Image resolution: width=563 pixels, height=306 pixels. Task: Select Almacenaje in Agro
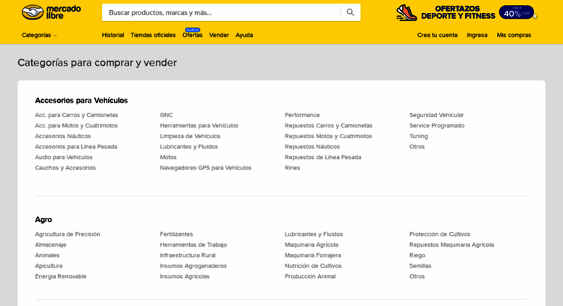click(x=51, y=245)
